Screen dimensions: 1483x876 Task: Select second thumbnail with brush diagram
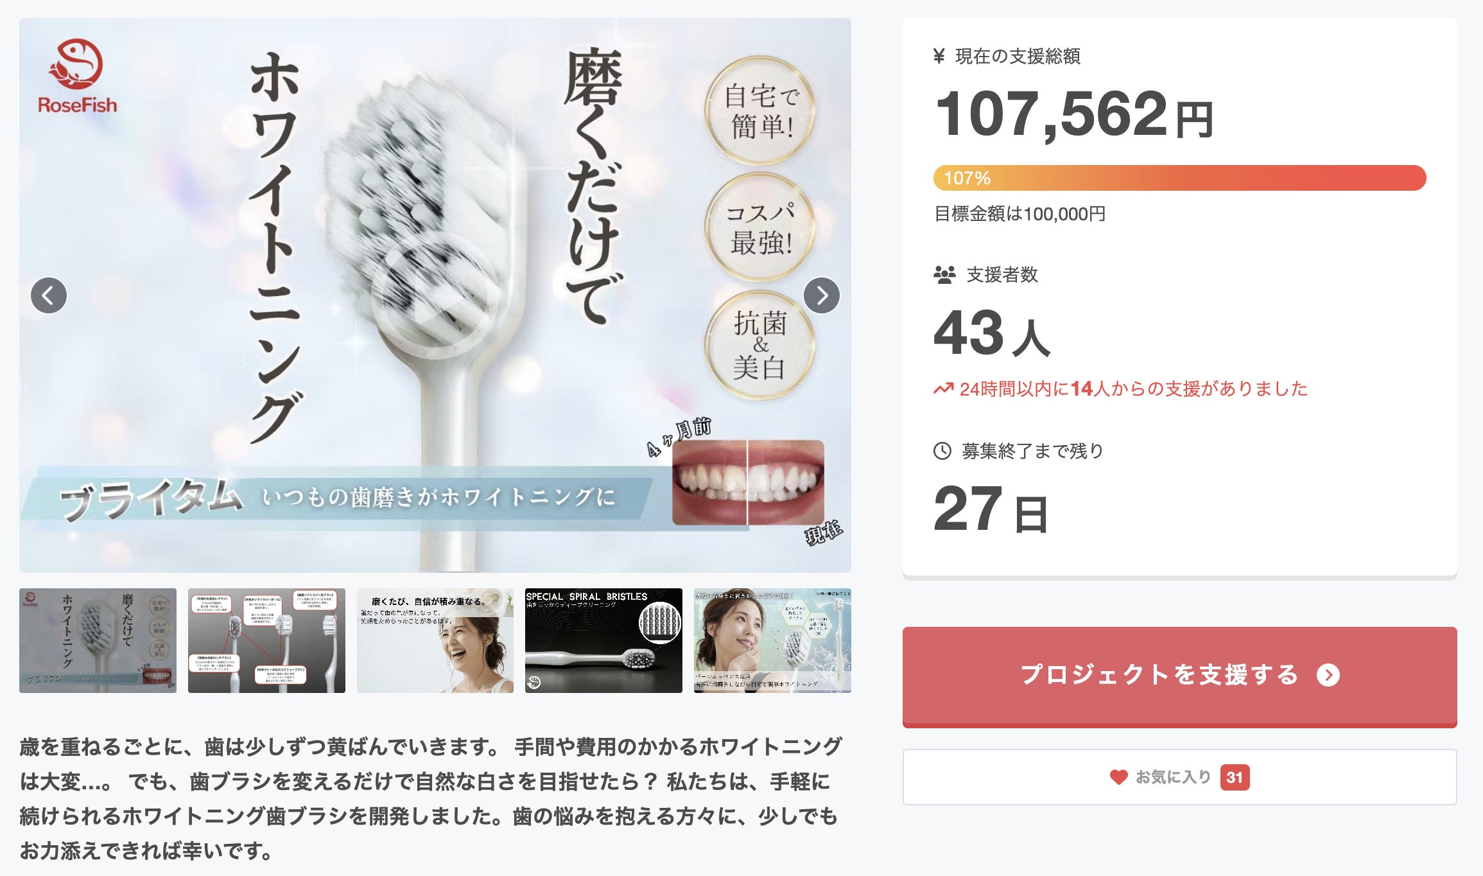click(266, 640)
